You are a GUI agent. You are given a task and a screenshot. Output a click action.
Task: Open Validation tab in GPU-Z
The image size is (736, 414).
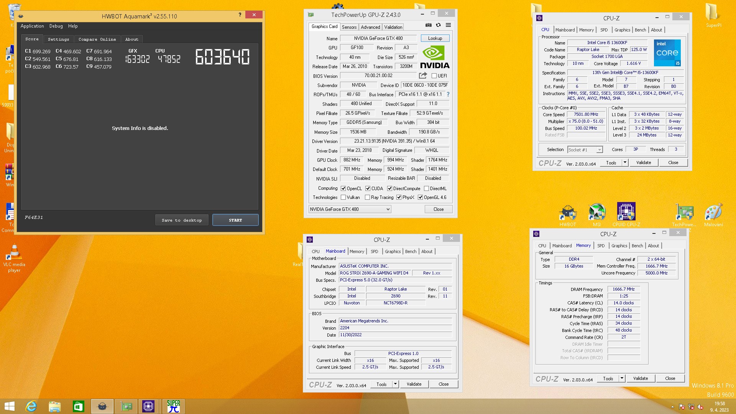click(393, 27)
